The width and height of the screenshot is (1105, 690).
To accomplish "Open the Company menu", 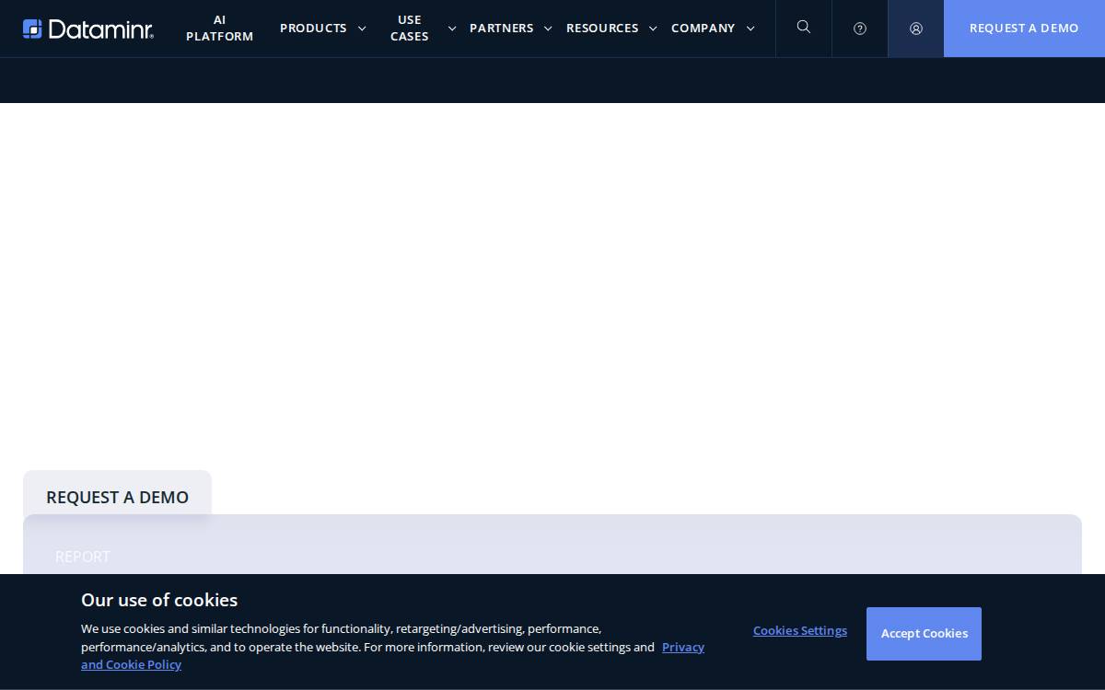I will click(704, 28).
